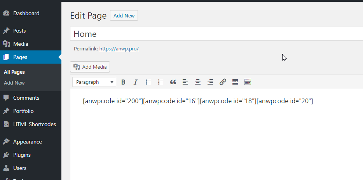
Task: Open the Media menu
Action: 31,44
